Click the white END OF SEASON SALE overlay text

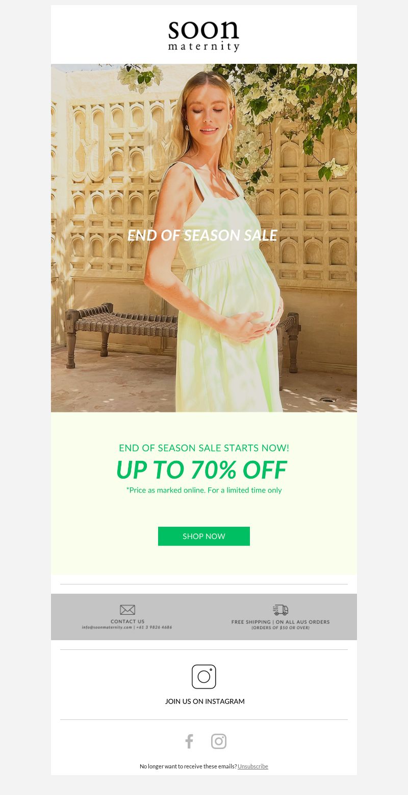click(x=202, y=235)
